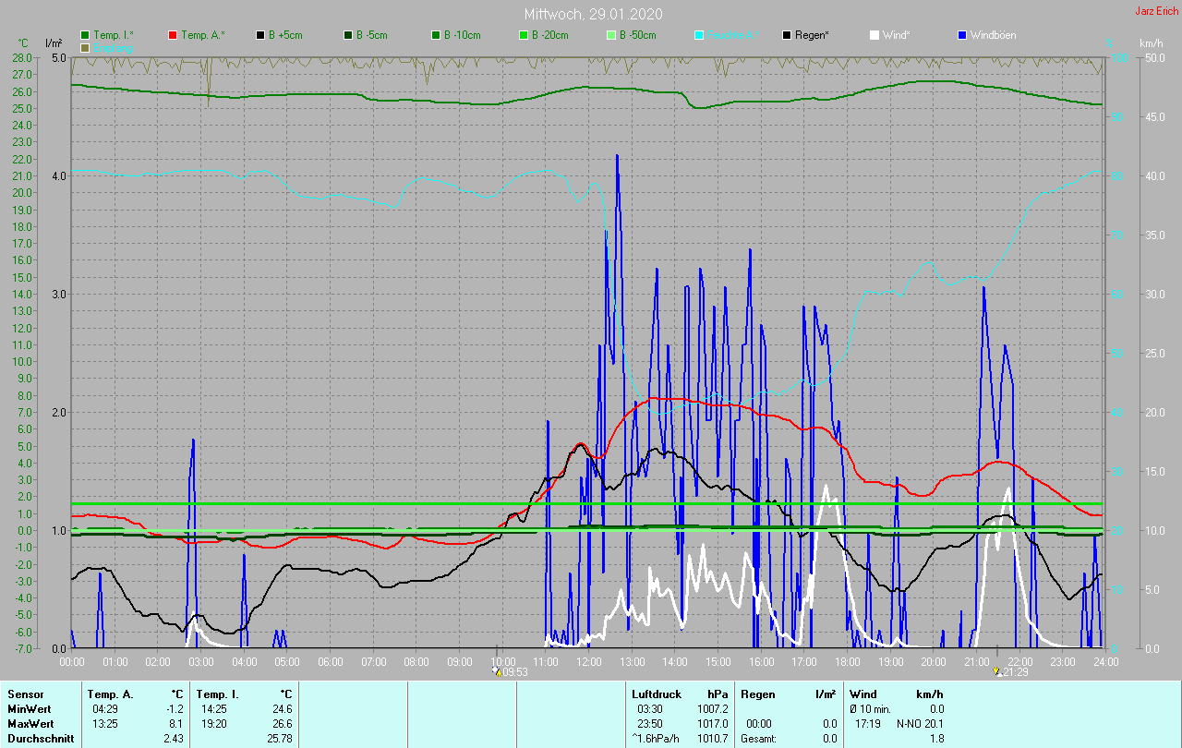
Task: Click the "28.0" temperature axis value
Action: click(23, 57)
